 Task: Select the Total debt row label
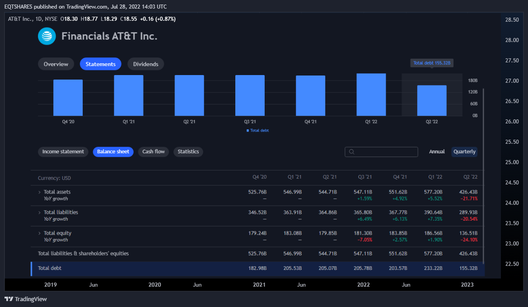(50, 268)
